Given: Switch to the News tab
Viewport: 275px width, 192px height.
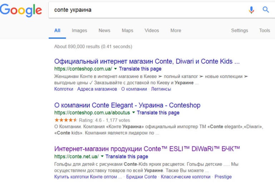Looking at the screenshot, I should [x=104, y=31].
